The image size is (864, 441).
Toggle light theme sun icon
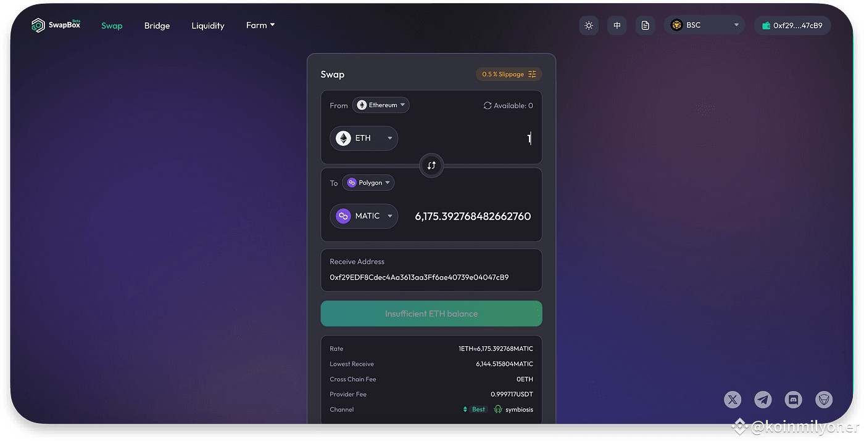click(x=589, y=25)
